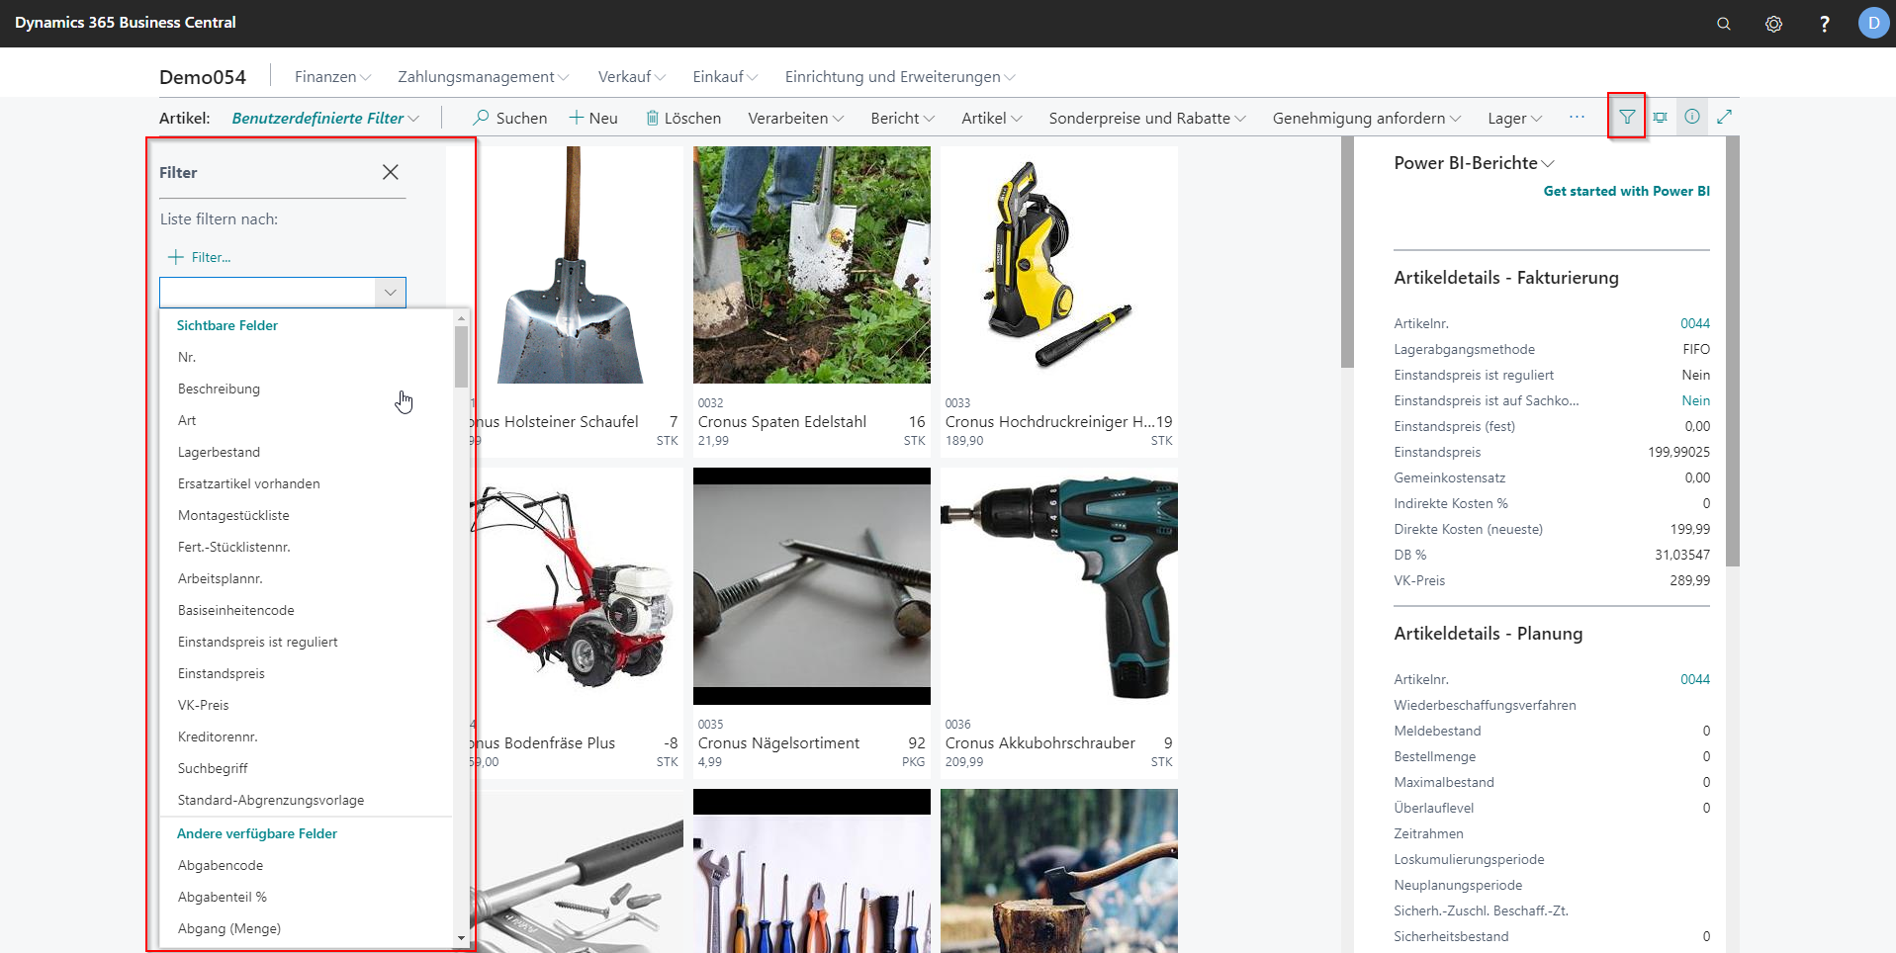Click Nein for Einstandspreis ist auf Sachko...

(x=1695, y=400)
